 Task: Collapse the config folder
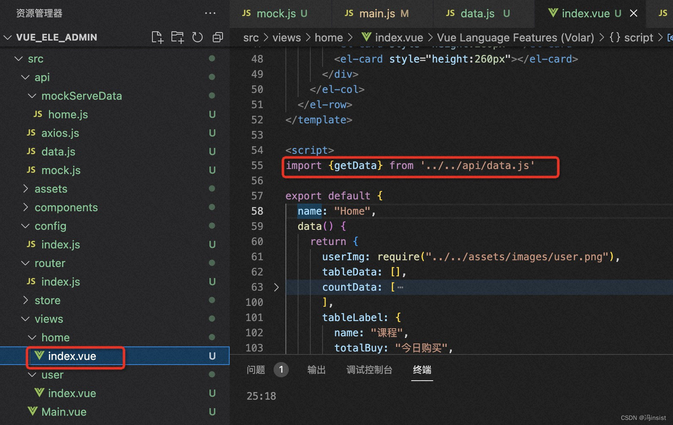coord(25,226)
